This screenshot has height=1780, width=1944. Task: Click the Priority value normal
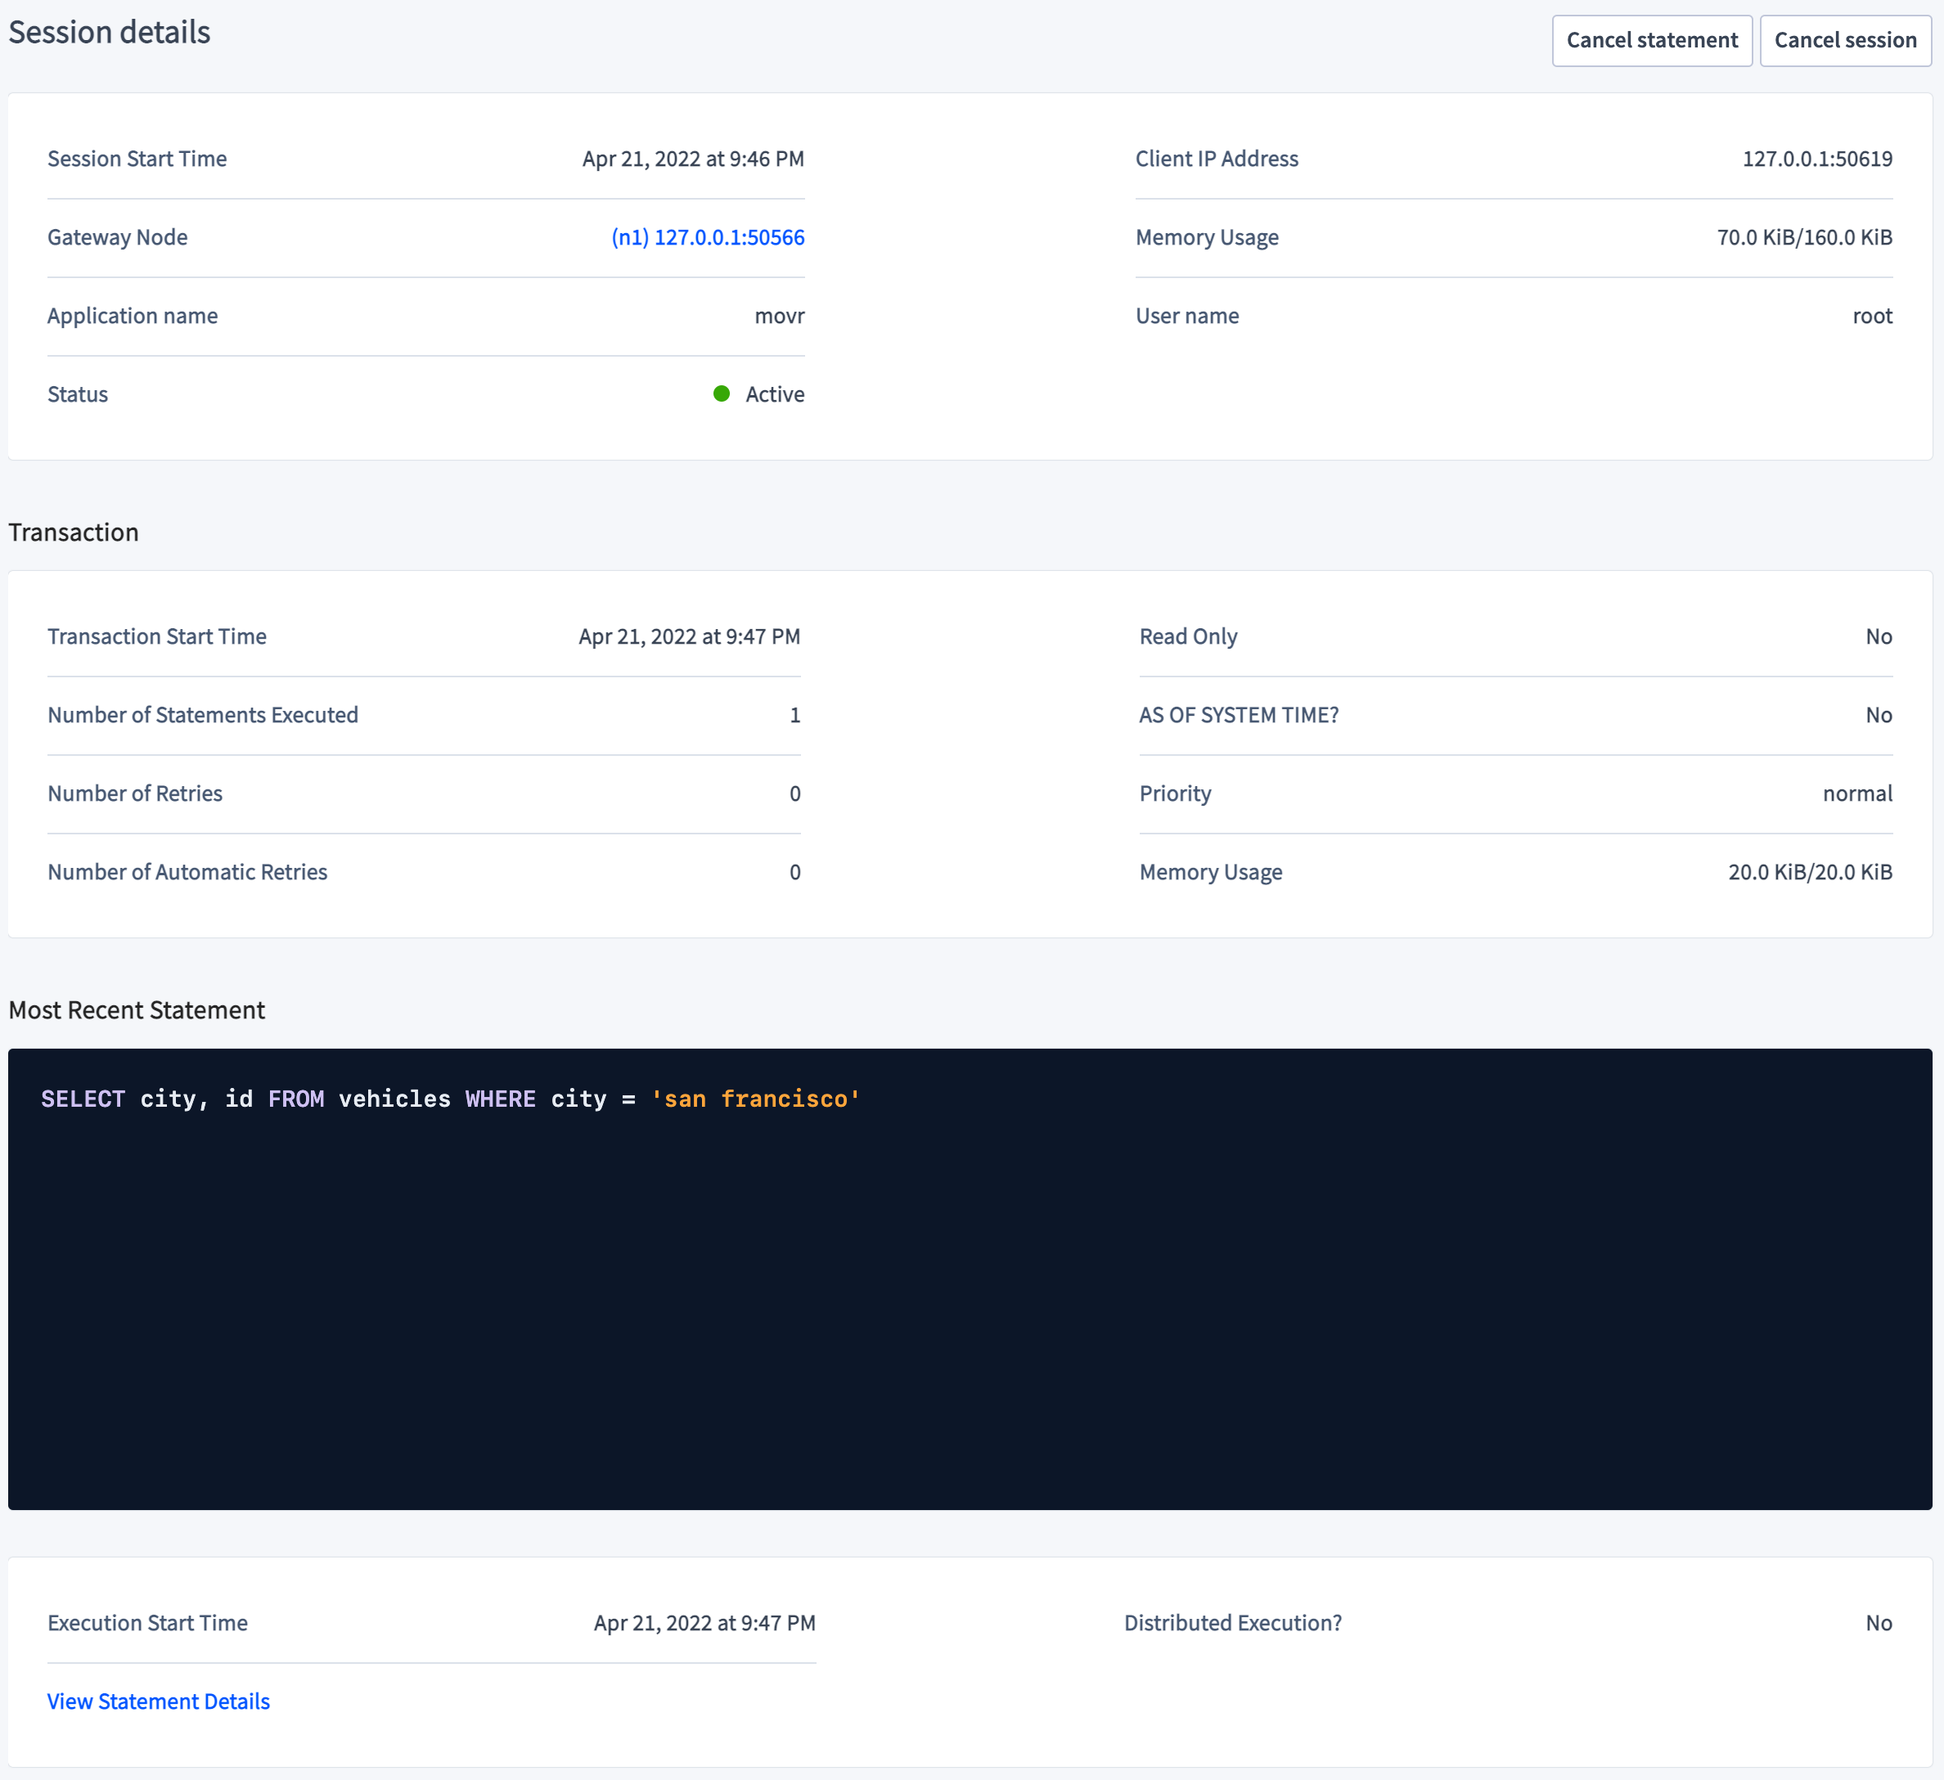[x=1856, y=793]
